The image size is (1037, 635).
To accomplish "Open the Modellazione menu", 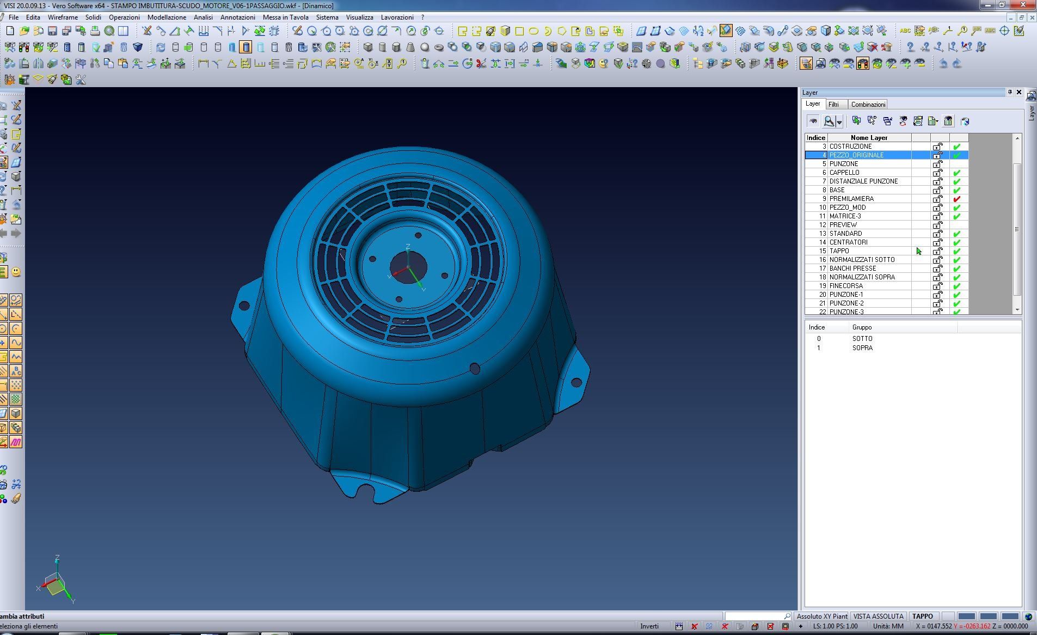I will tap(167, 17).
